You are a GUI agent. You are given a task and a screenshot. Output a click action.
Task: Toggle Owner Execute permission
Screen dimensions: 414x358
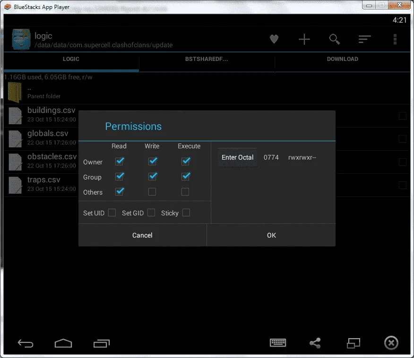186,161
